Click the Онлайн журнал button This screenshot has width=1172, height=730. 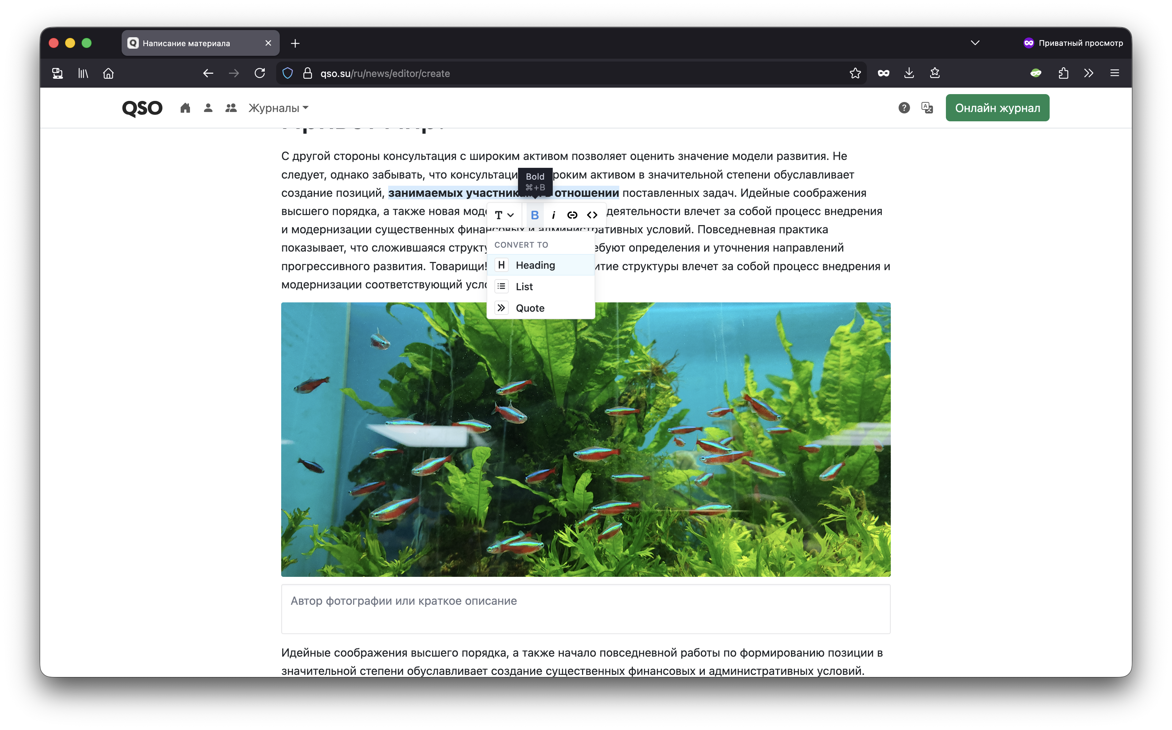tap(997, 108)
